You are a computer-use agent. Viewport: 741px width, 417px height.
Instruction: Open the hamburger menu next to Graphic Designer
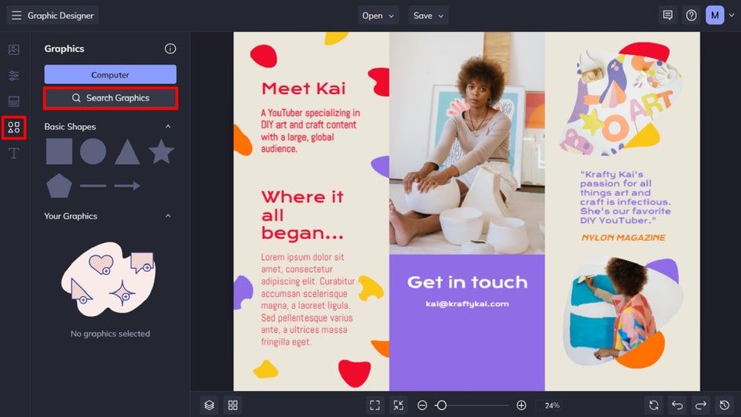16,16
